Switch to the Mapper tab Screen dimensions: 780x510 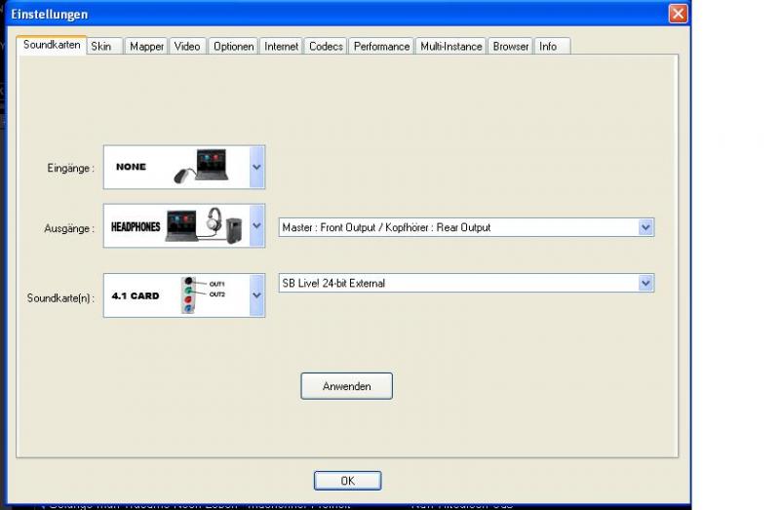146,46
